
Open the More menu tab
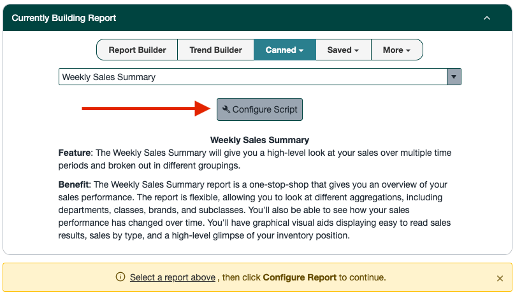point(396,50)
